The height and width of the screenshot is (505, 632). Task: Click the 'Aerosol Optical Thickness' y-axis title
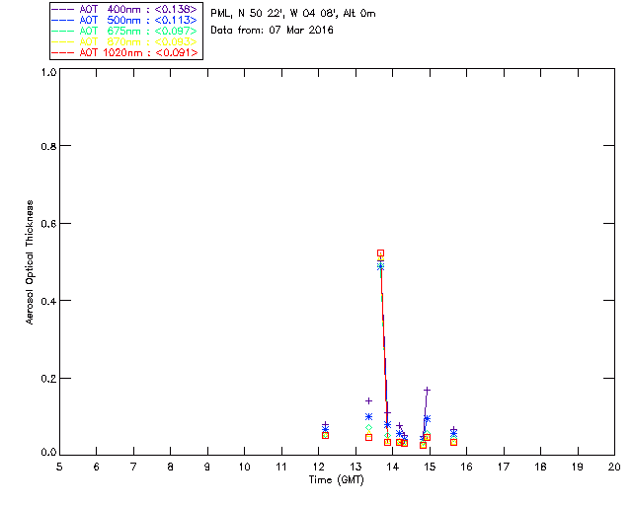[30, 262]
